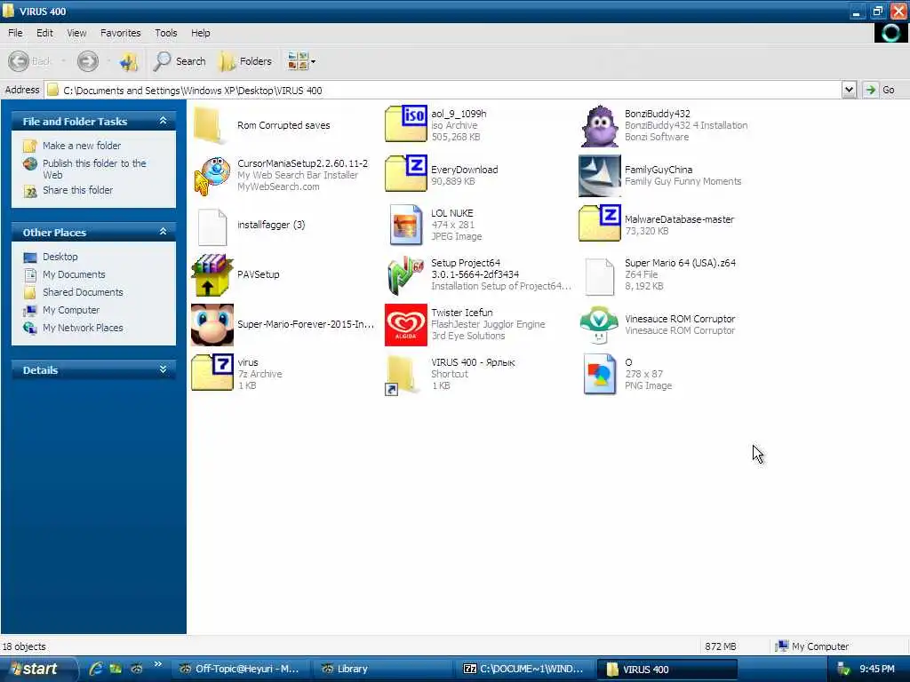The image size is (910, 682).
Task: Select the Super-Mario-Forever-2015 Mario face icon
Action: point(212,325)
